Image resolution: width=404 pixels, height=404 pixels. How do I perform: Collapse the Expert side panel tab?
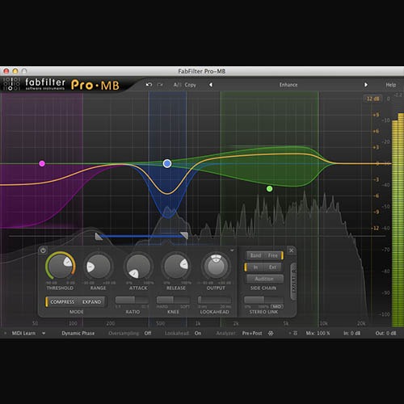pos(293,282)
